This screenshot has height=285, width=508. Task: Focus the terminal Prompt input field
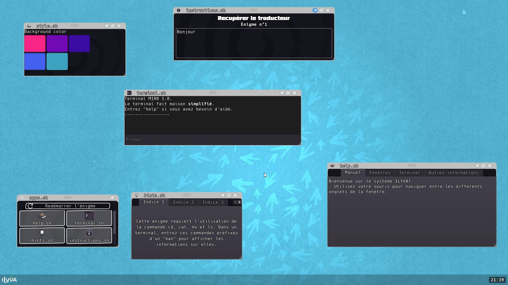point(213,140)
